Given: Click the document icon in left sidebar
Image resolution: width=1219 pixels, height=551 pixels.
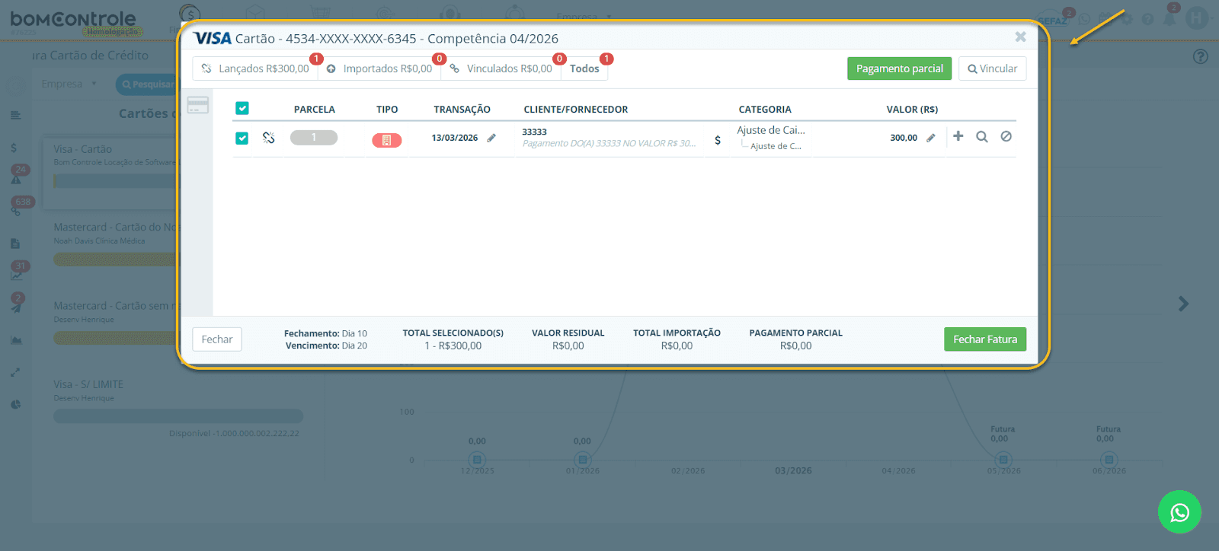Looking at the screenshot, I should pos(15,244).
